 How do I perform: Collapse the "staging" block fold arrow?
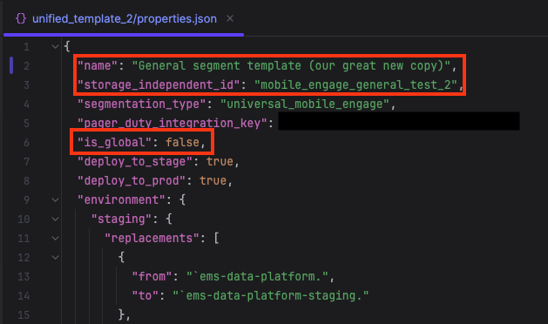[x=55, y=219]
